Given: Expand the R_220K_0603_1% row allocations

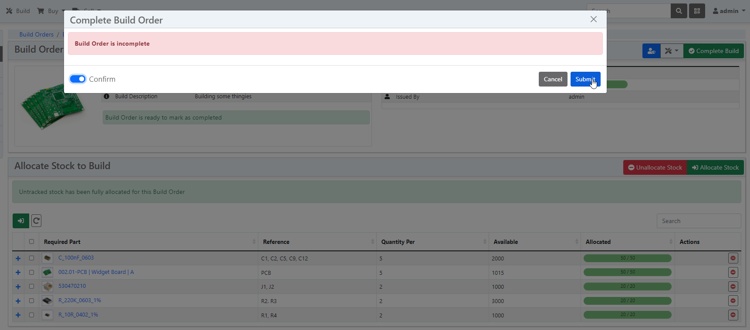Looking at the screenshot, I should (x=18, y=301).
